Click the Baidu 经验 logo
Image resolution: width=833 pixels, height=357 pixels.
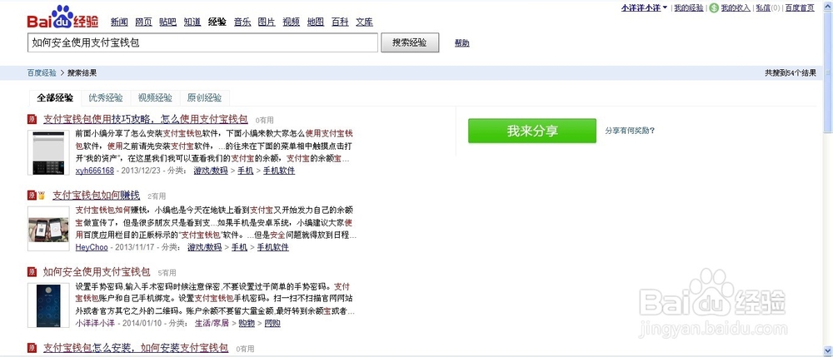(x=62, y=17)
